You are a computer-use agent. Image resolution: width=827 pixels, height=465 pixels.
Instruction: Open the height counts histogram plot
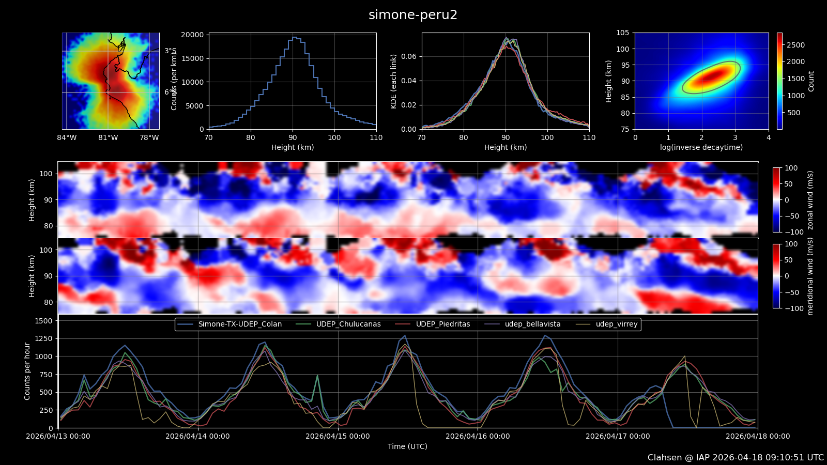click(x=293, y=81)
